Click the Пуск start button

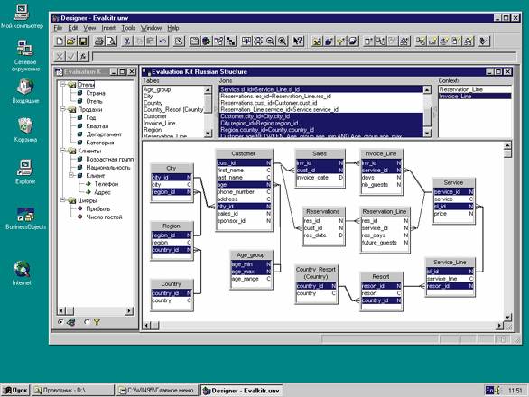point(15,391)
